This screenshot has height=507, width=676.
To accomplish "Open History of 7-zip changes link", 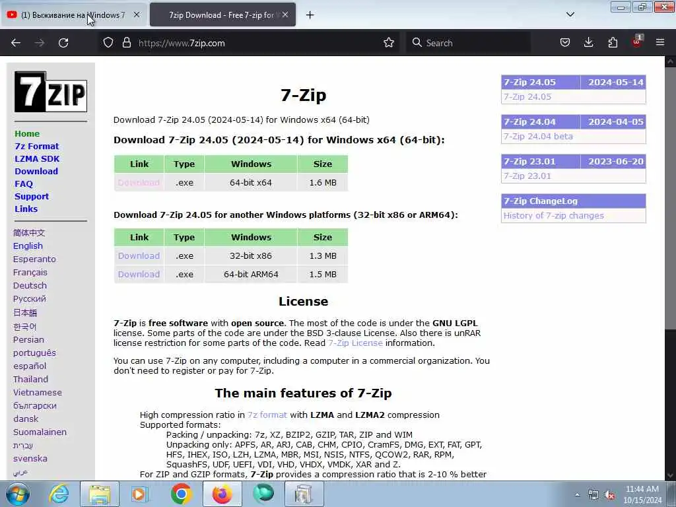I will [x=554, y=216].
